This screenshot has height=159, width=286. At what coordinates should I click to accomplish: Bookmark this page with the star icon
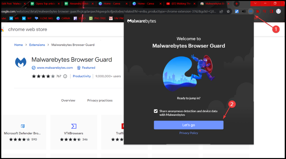(x=228, y=11)
